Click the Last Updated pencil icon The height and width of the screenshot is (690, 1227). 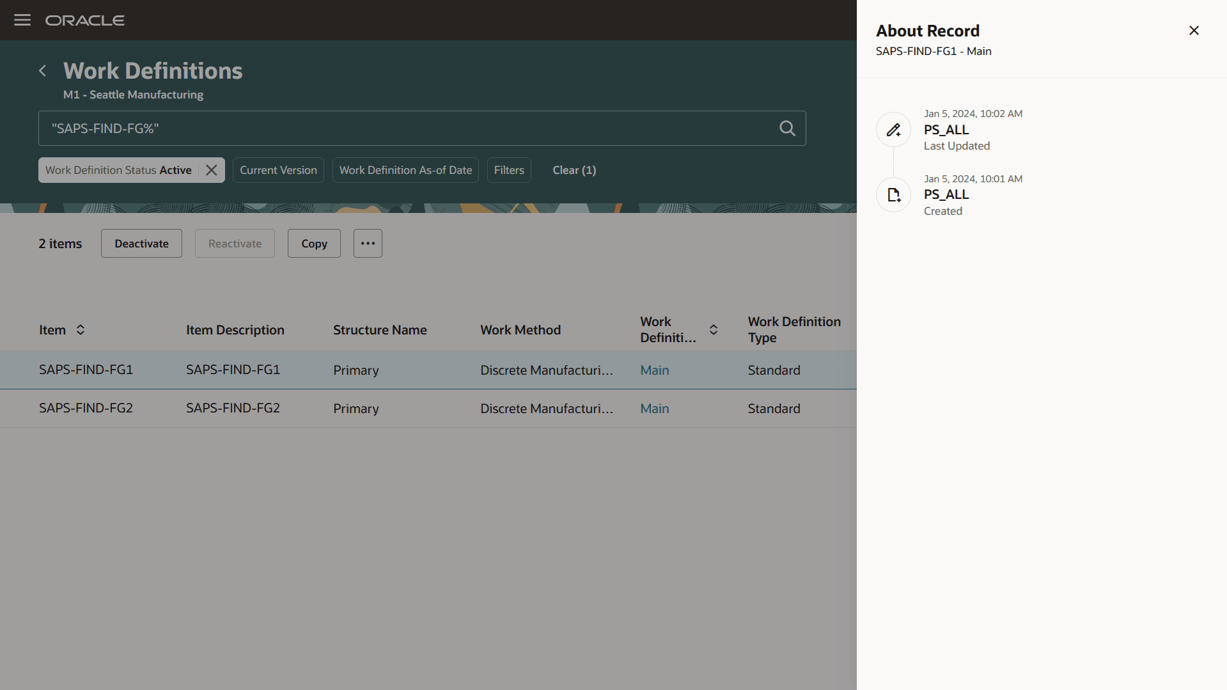[x=893, y=130]
